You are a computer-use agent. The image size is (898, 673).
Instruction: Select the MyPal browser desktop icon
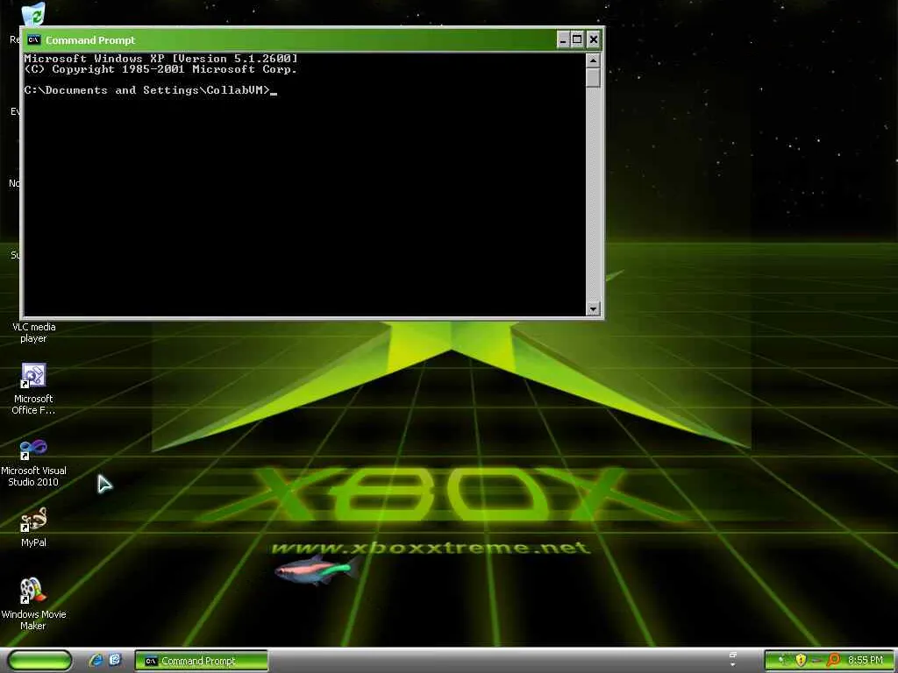pos(33,520)
